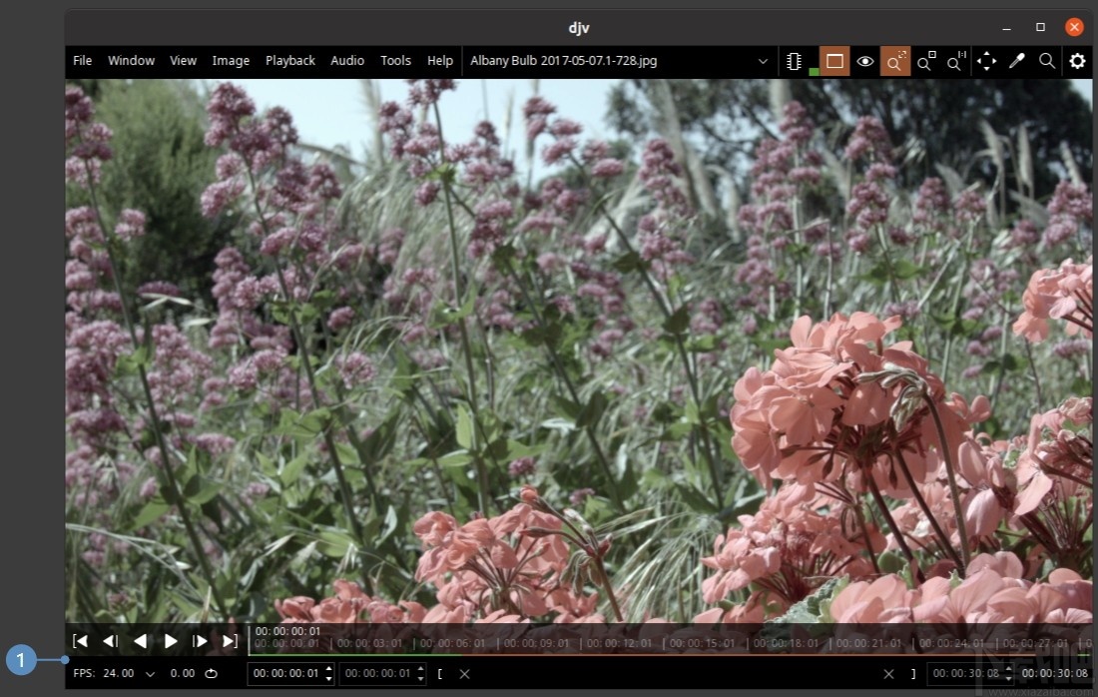Select the four-arrow pan tool
Image resolution: width=1098 pixels, height=697 pixels.
pos(986,62)
